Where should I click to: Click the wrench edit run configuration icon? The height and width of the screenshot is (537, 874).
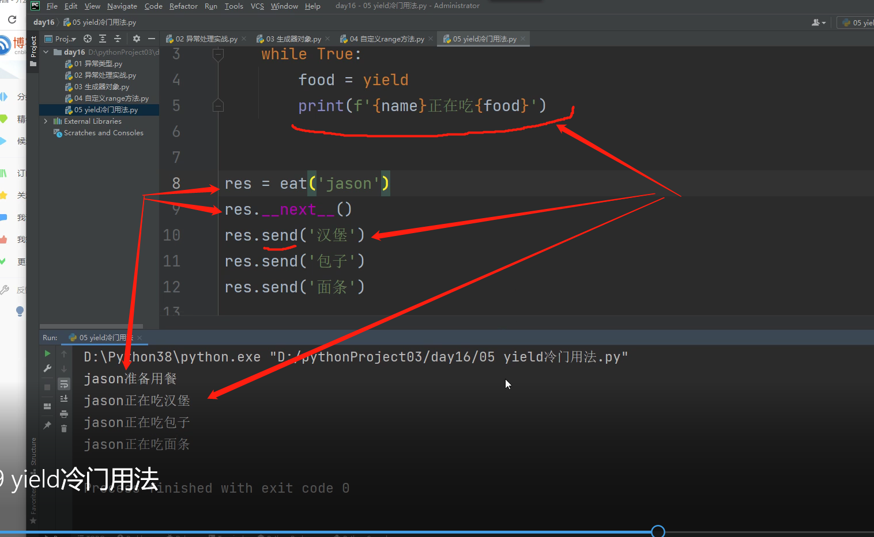coord(47,368)
